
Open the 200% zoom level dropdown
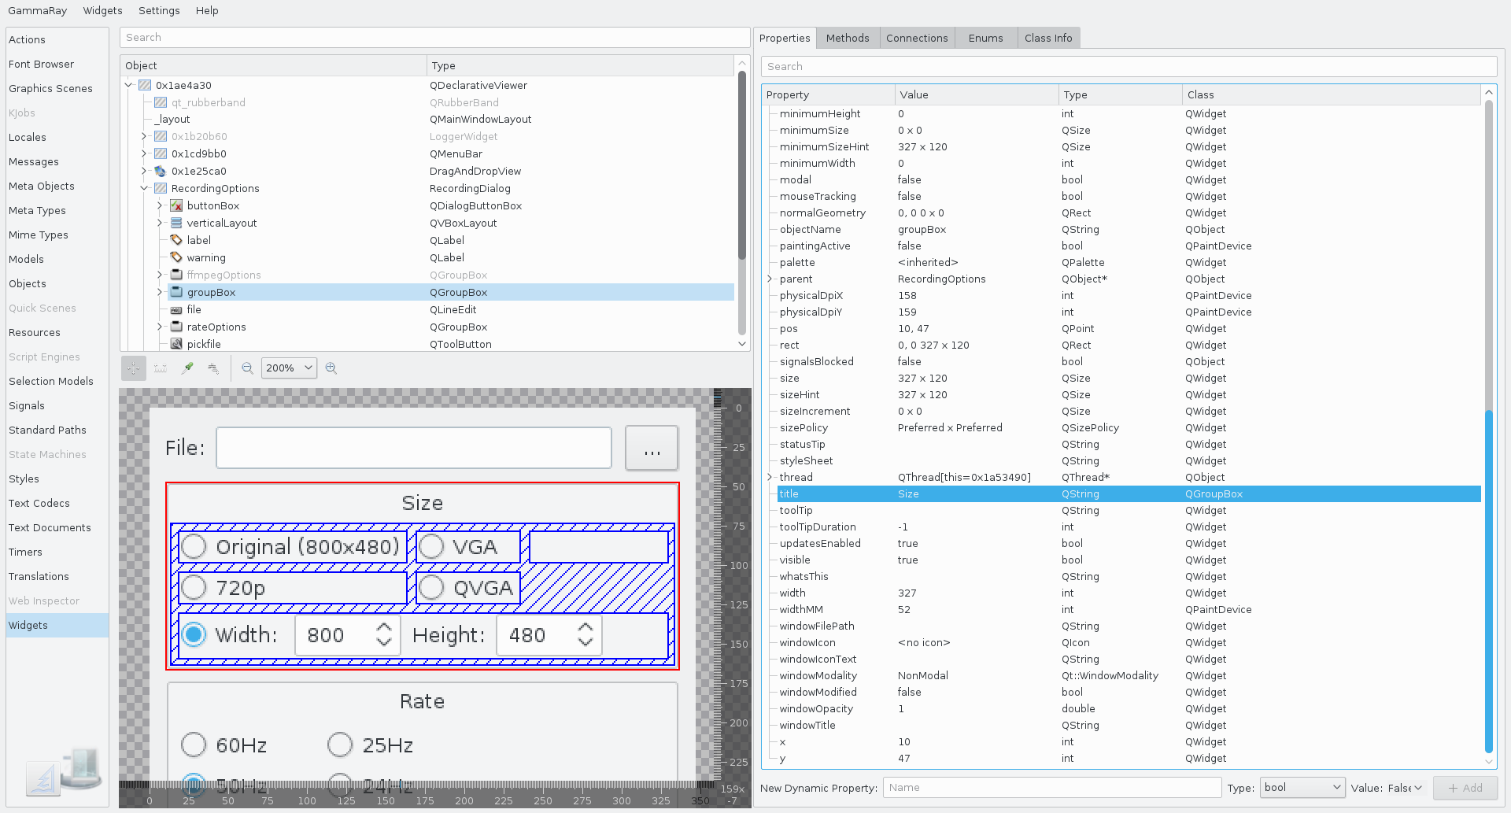tap(289, 368)
